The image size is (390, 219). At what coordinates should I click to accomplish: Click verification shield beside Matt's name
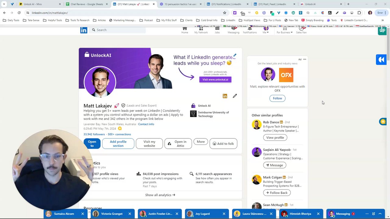tap(123, 106)
